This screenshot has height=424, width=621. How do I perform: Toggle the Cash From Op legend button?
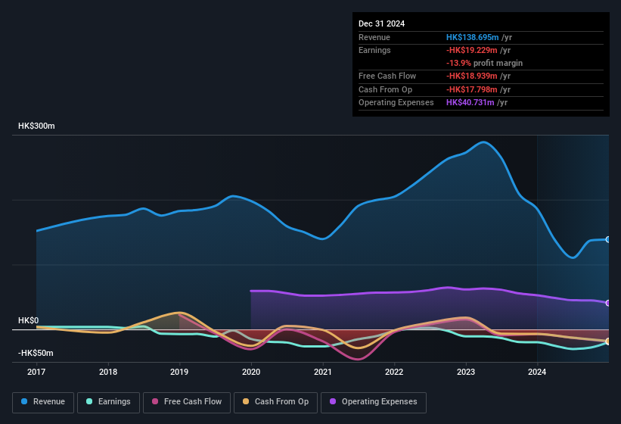(x=275, y=402)
